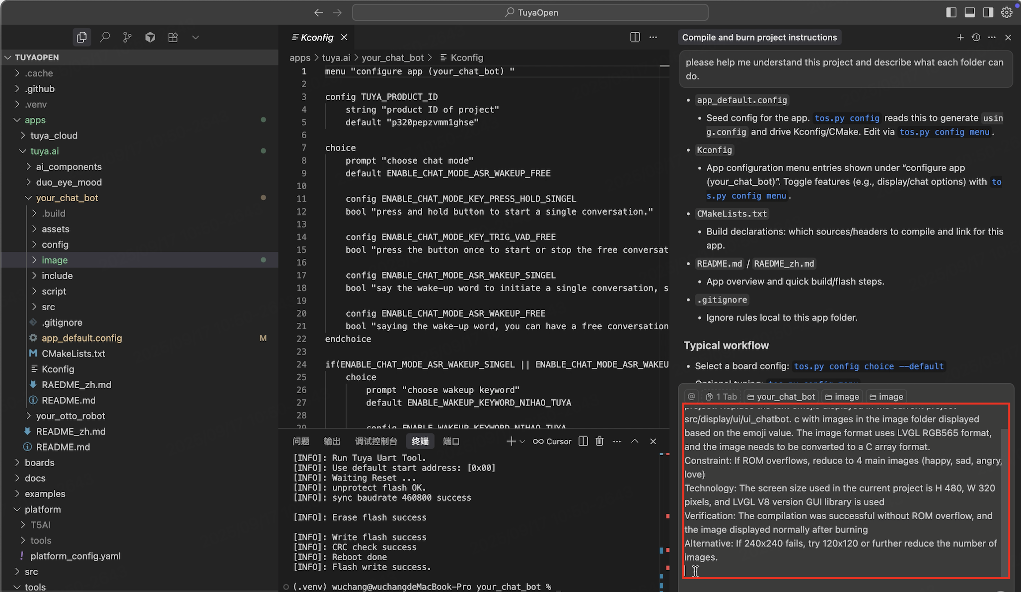Image resolution: width=1021 pixels, height=592 pixels.
Task: Kill terminal with the trash icon
Action: (599, 441)
